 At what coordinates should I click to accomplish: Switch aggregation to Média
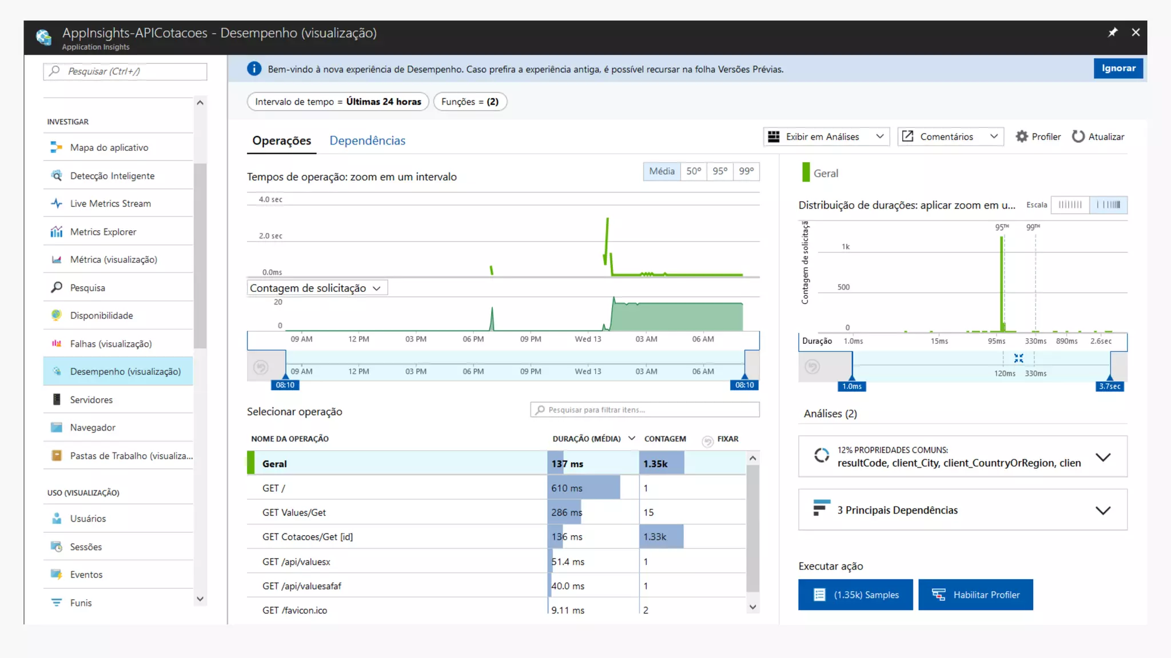pyautogui.click(x=662, y=171)
